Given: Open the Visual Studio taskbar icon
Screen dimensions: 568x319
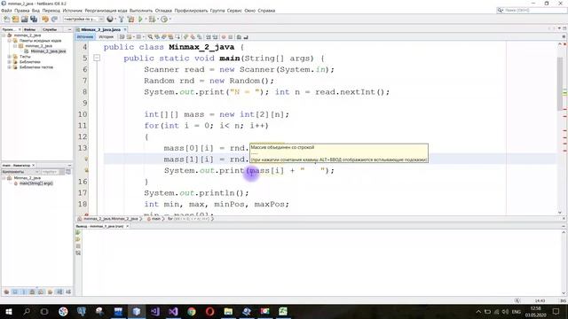Looking at the screenshot, I should pyautogui.click(x=173, y=311).
